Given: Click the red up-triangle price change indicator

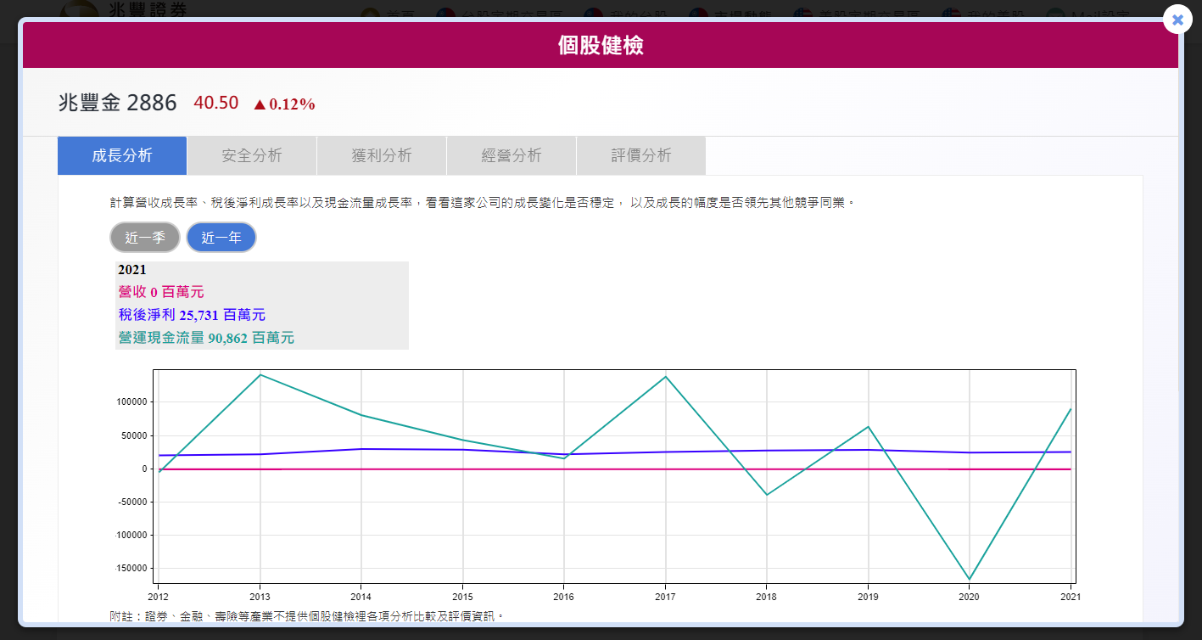Looking at the screenshot, I should (260, 104).
